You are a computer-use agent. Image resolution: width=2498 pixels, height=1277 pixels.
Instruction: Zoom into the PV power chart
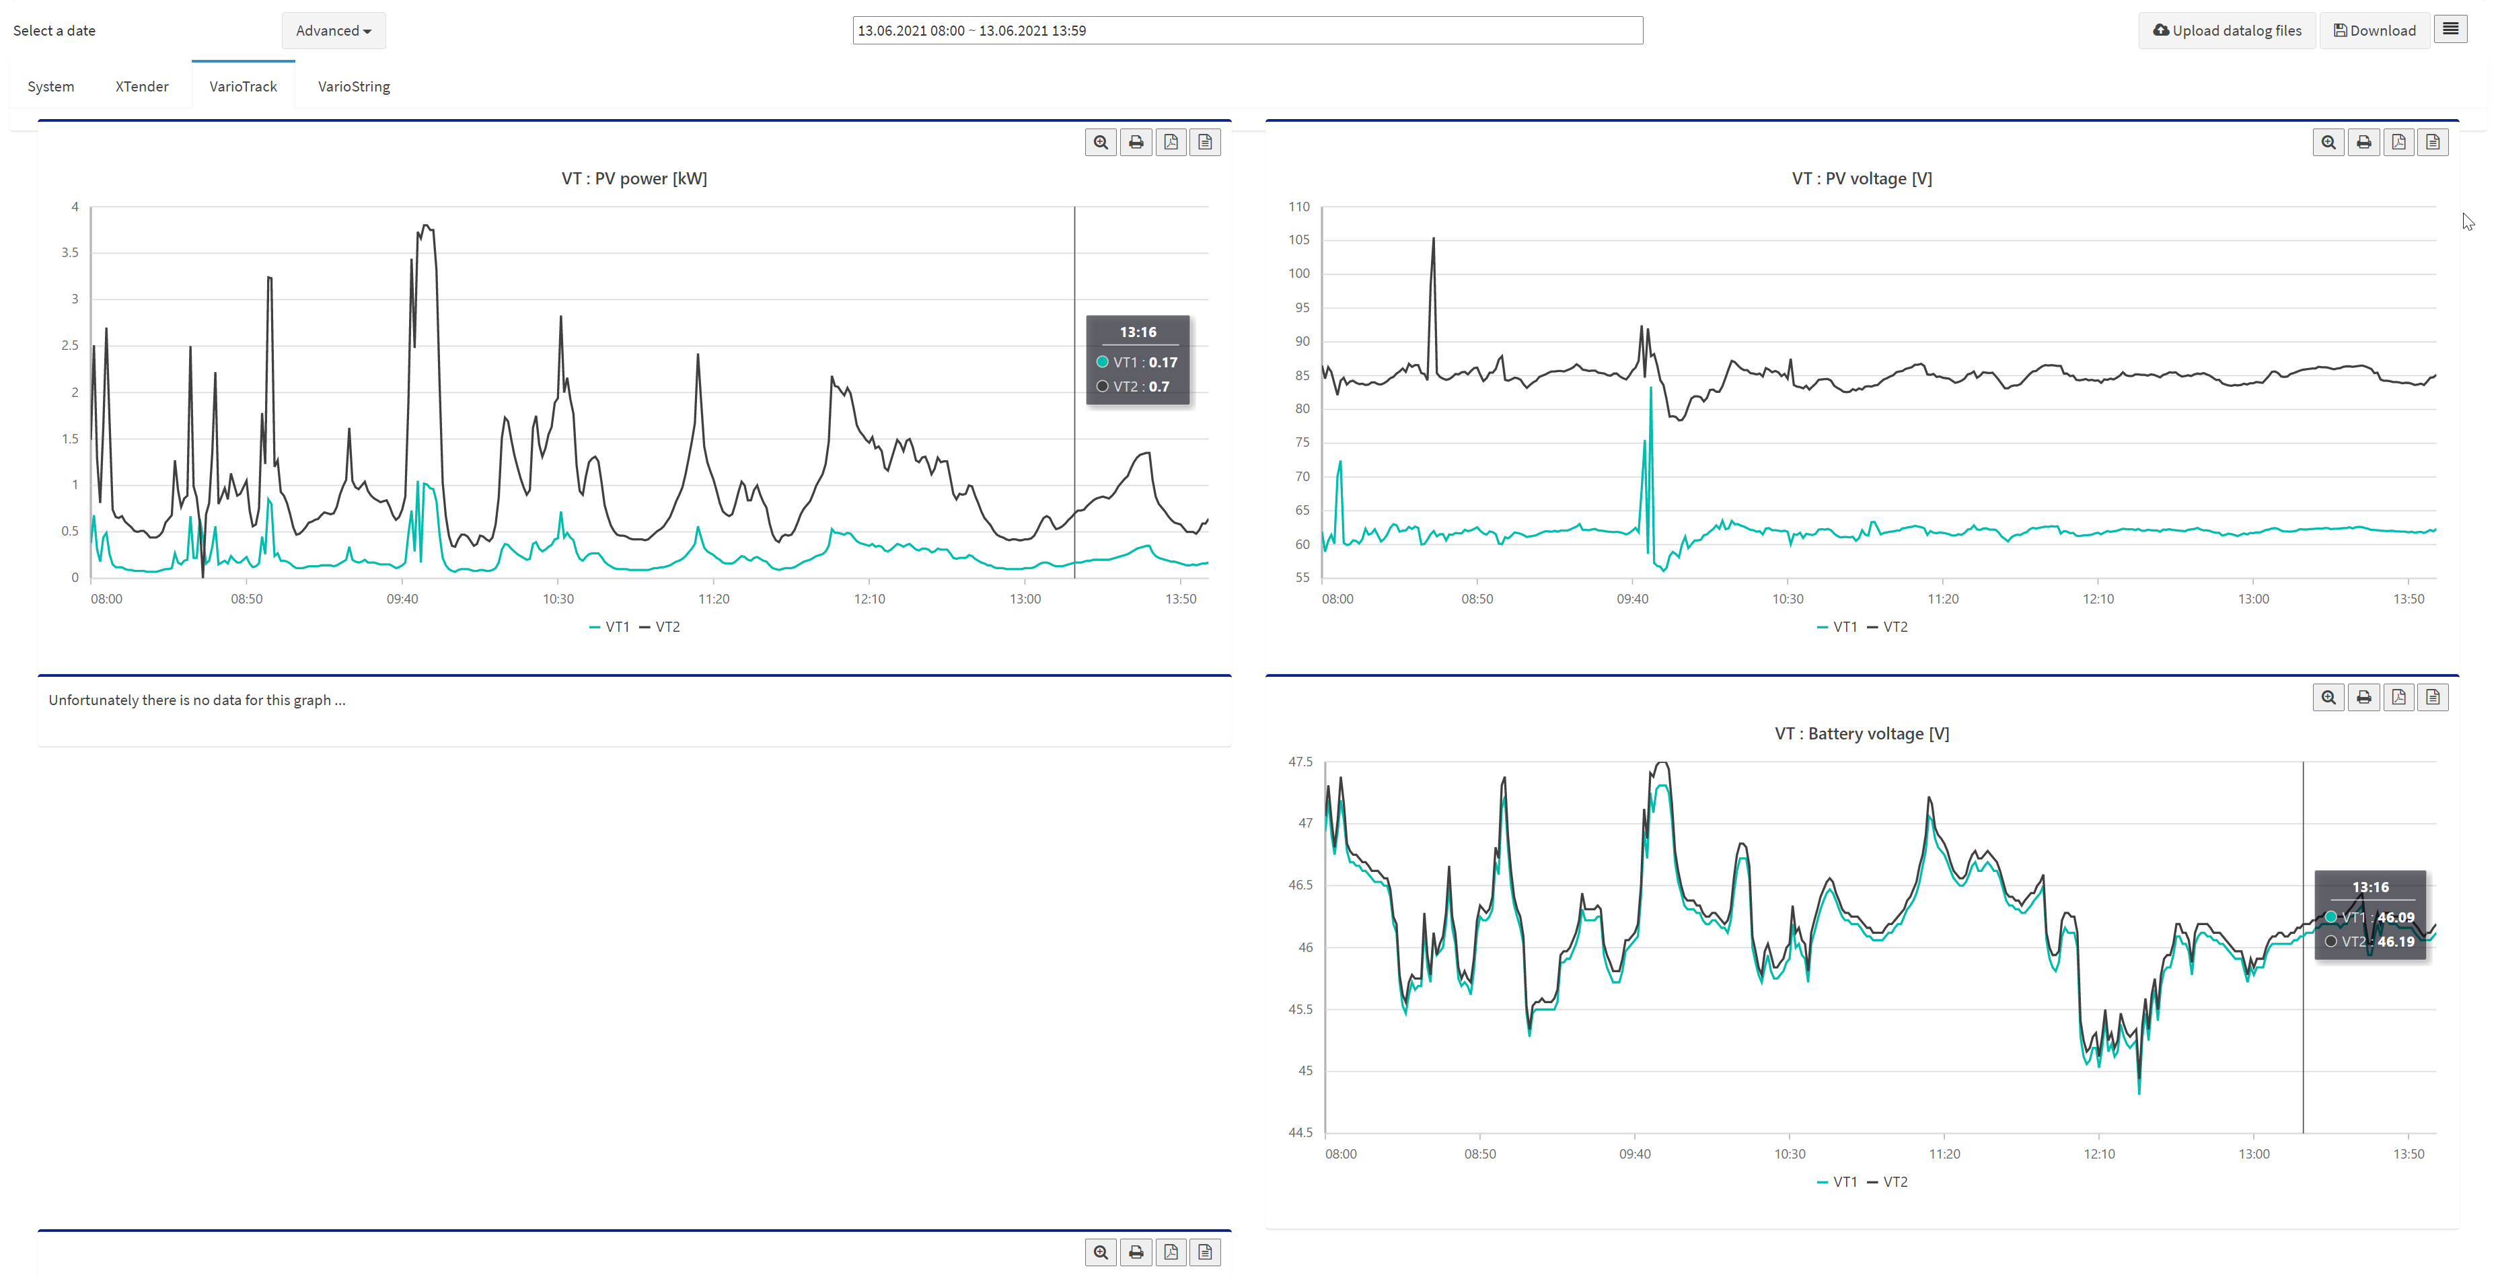[1101, 143]
